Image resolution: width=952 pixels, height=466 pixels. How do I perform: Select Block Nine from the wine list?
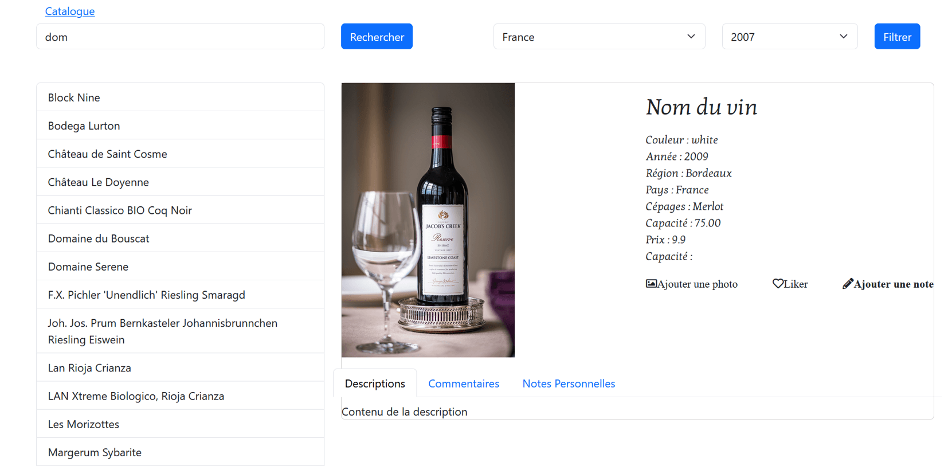180,97
